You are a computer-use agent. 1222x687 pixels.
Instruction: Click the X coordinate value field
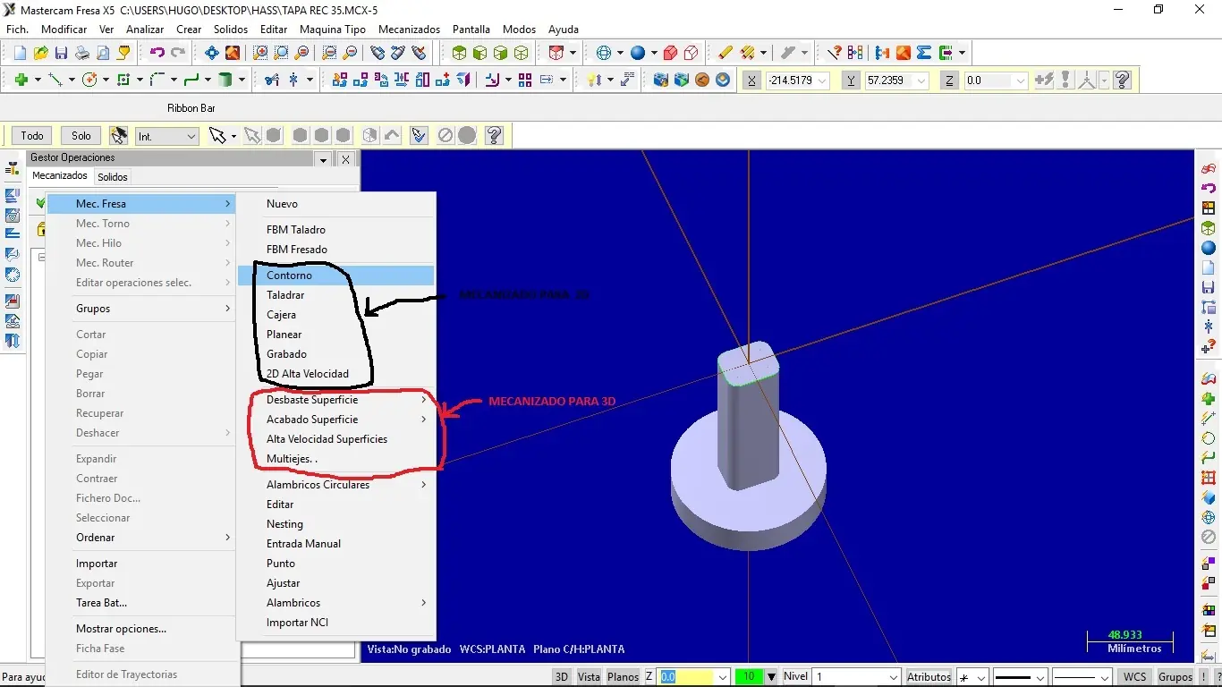point(790,81)
